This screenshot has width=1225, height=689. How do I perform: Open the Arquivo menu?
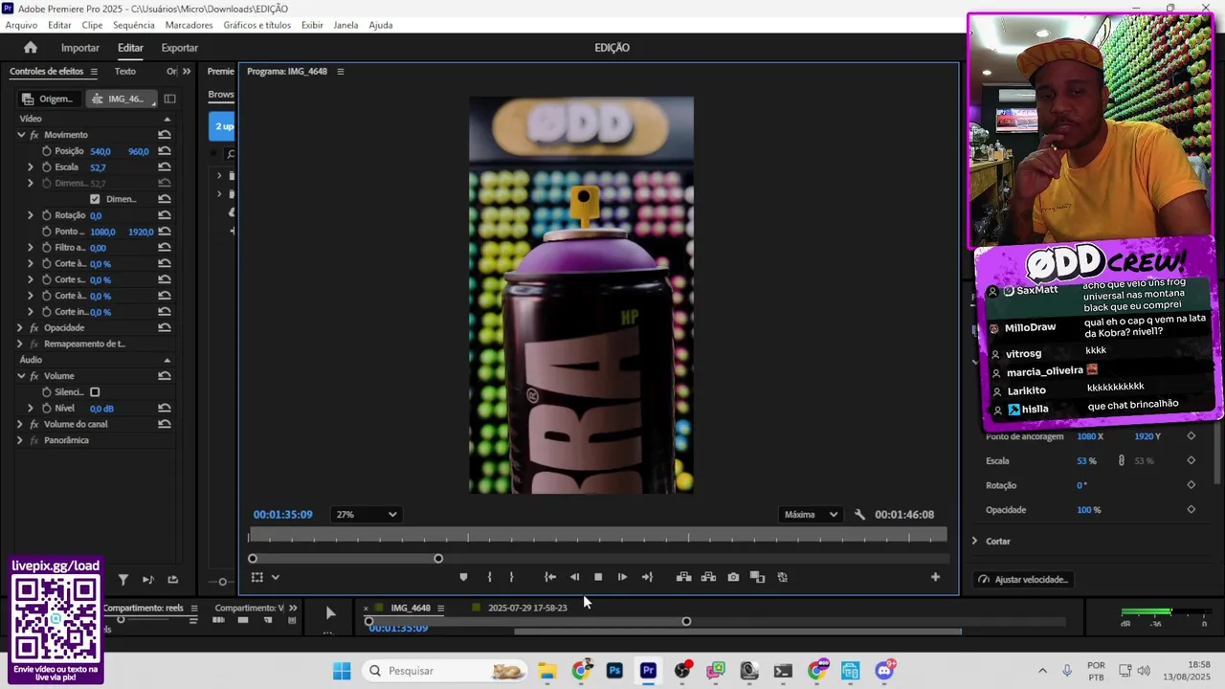click(21, 25)
